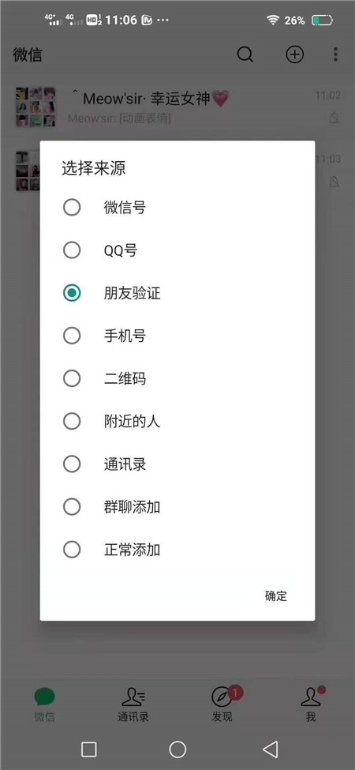Select 手机号 as the source
The image size is (355, 770).
click(177, 336)
